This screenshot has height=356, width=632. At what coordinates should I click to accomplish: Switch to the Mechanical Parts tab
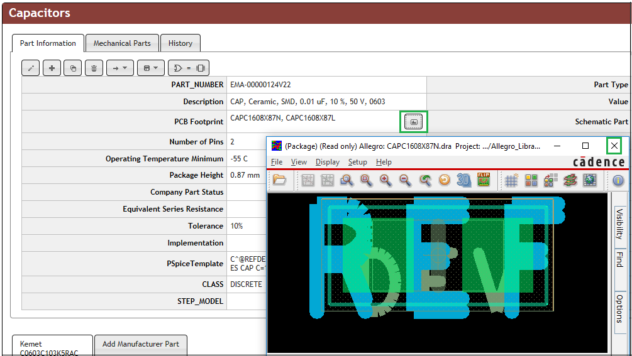122,43
